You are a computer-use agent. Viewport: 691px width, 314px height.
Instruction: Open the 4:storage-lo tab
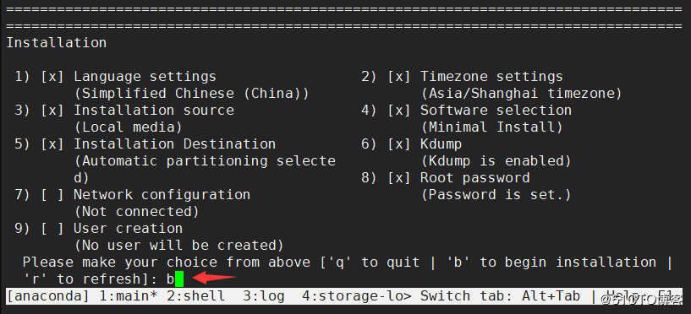(x=357, y=296)
